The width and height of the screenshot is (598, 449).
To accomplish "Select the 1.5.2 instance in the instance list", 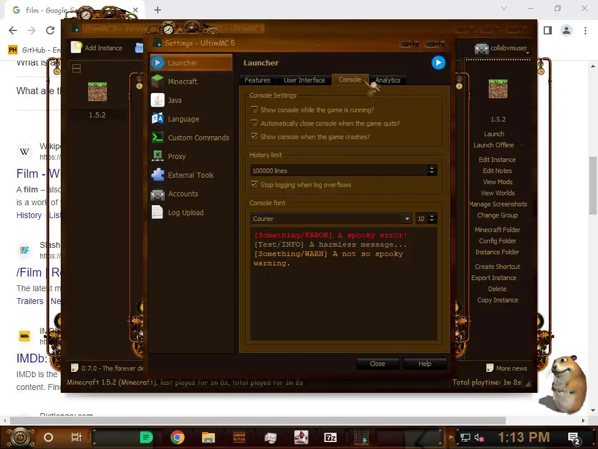I will 98,100.
